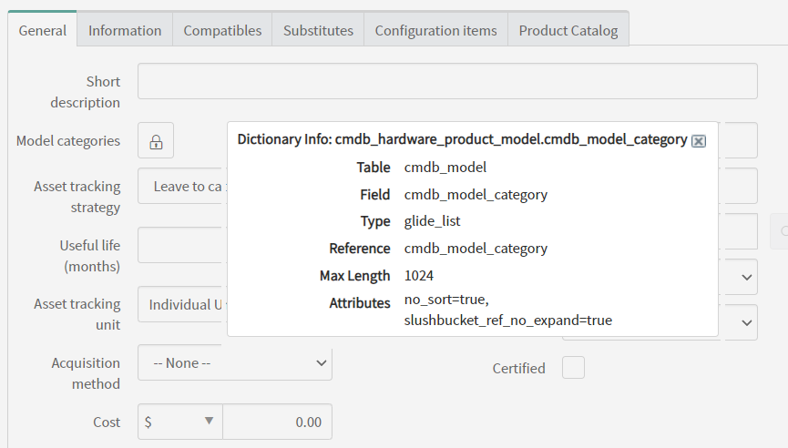Click the Model categories label
Image resolution: width=788 pixels, height=448 pixels.
click(68, 140)
